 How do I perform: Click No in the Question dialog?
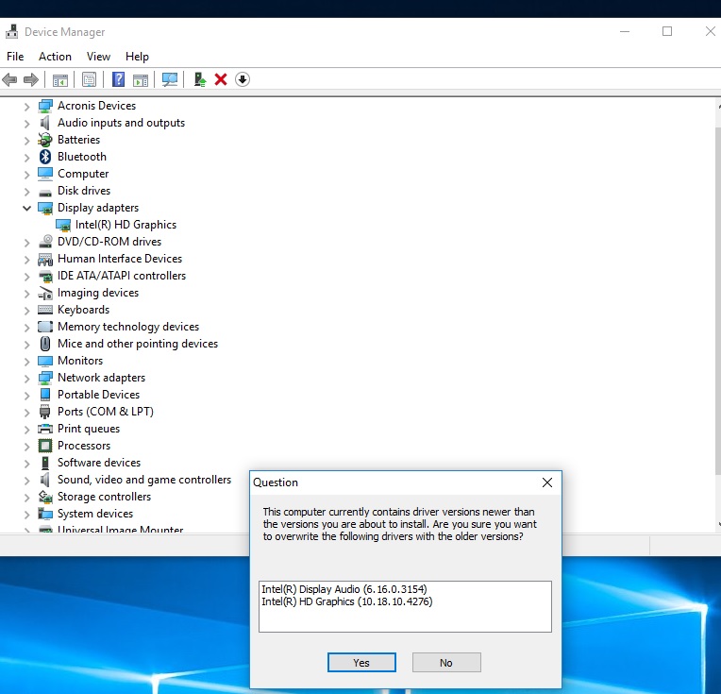tap(446, 662)
